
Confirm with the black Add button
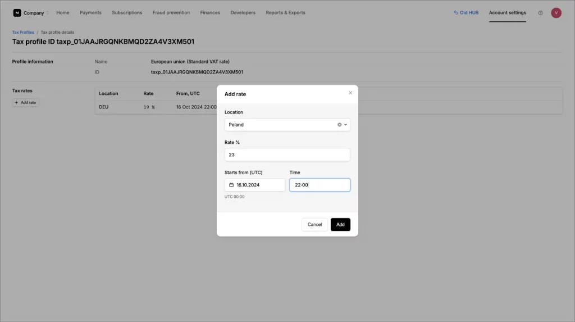point(340,224)
